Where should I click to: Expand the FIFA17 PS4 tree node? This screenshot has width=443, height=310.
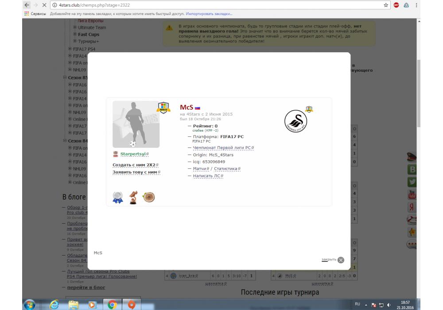[x=70, y=49]
